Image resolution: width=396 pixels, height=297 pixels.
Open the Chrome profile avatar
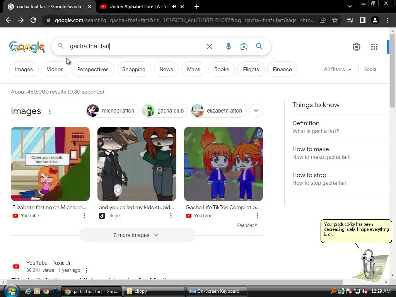375,20
